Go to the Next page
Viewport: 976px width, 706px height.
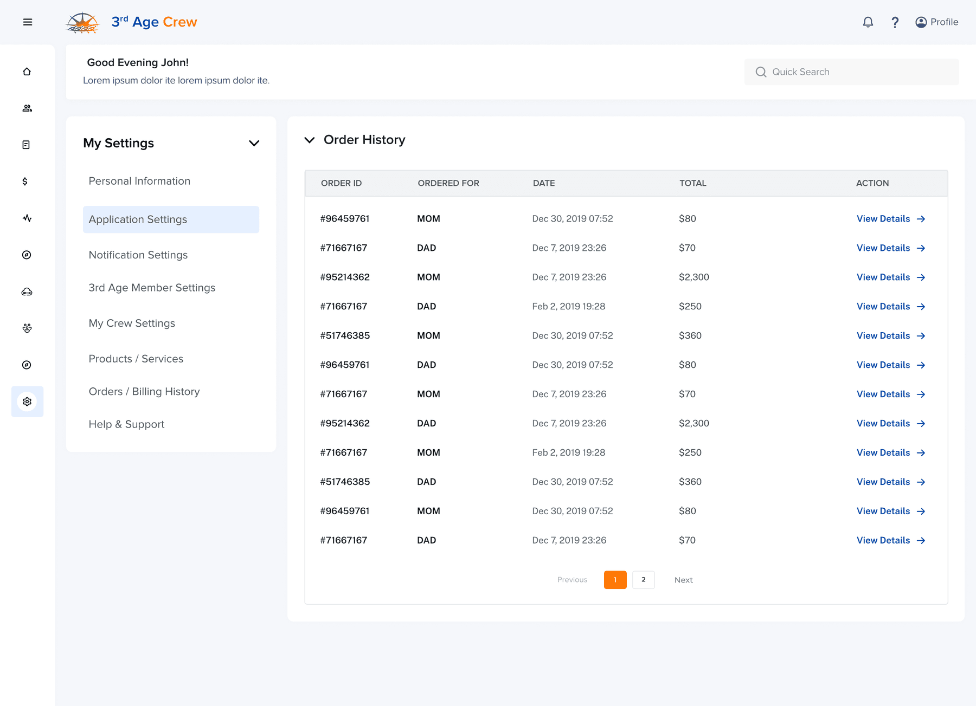pos(684,580)
